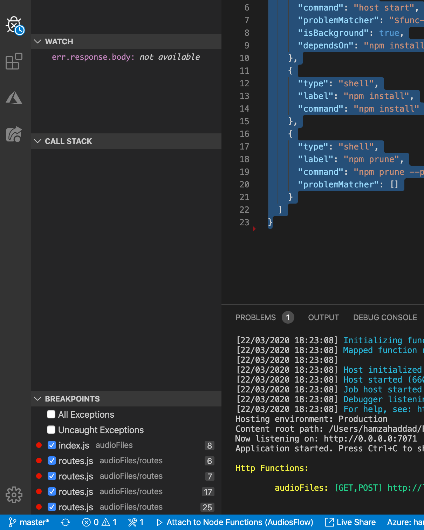Click the Azure account status item

click(x=405, y=522)
